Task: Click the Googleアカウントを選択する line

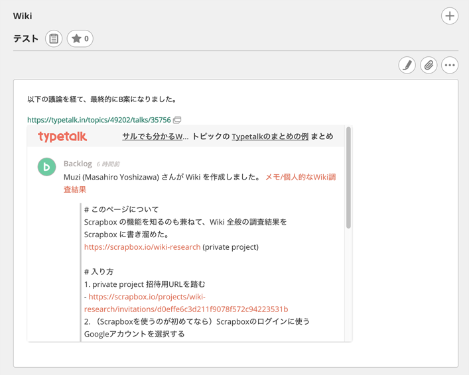Action: click(134, 334)
